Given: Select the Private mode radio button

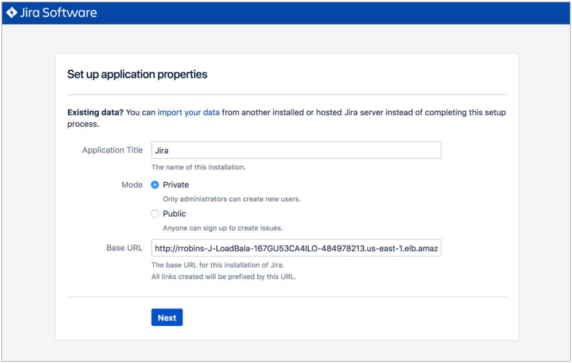Looking at the screenshot, I should [155, 185].
